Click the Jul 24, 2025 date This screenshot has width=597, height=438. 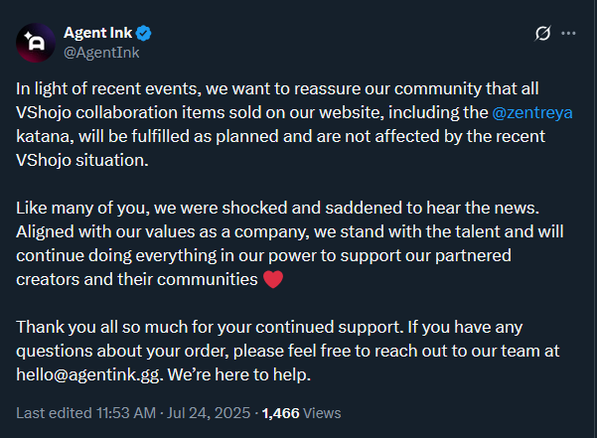click(x=209, y=413)
